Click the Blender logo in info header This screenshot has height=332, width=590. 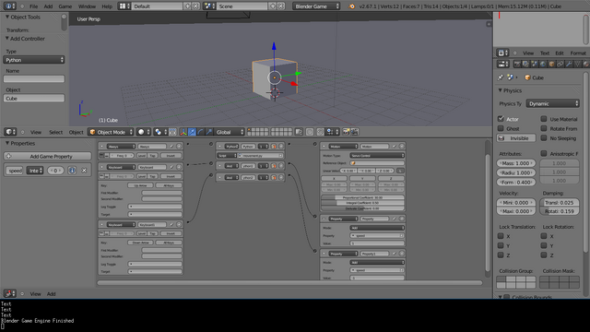[x=352, y=6]
